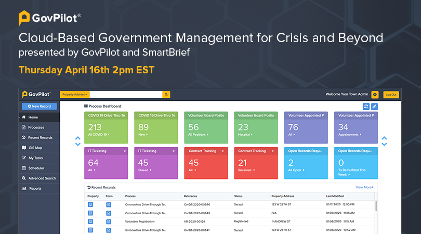Click the Process column header
The height and width of the screenshot is (234, 421).
[x=130, y=196]
